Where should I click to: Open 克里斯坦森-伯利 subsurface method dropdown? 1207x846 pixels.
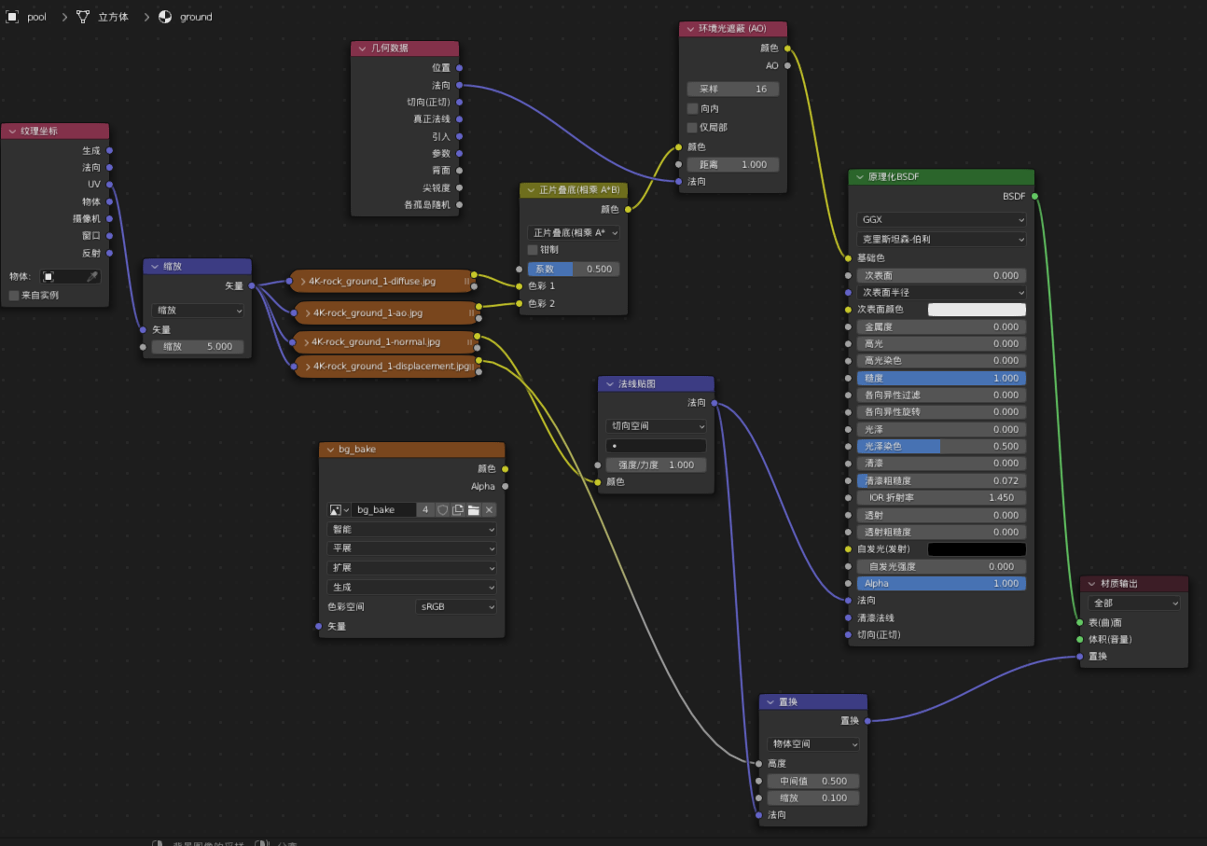(941, 239)
